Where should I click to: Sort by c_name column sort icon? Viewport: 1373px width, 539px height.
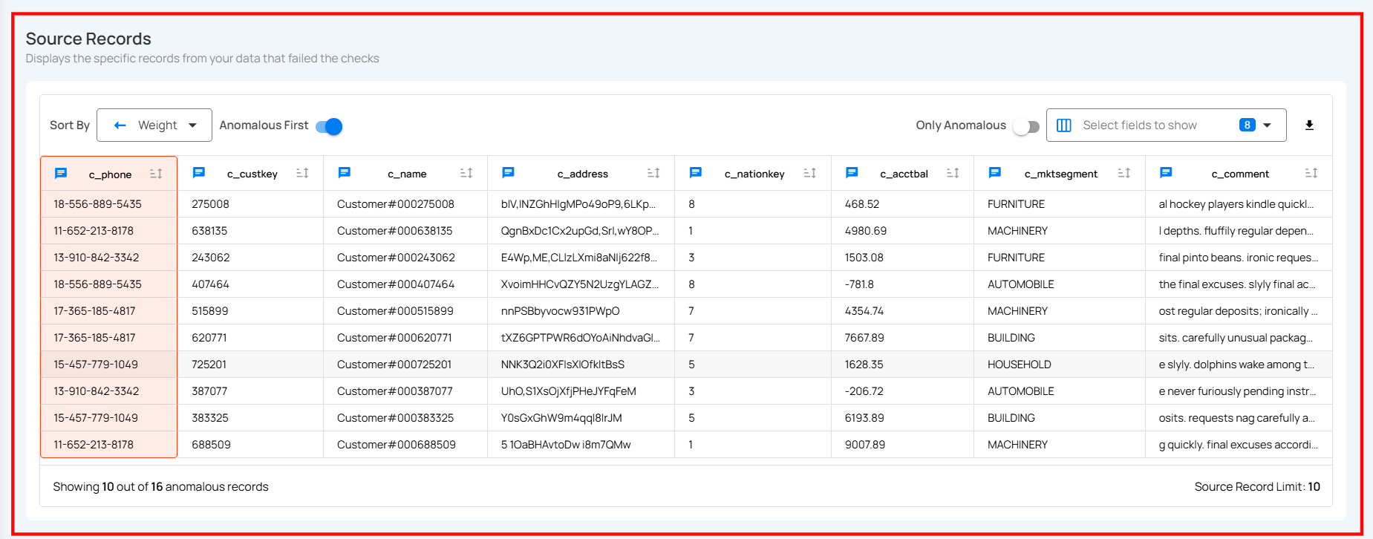pyautogui.click(x=466, y=173)
